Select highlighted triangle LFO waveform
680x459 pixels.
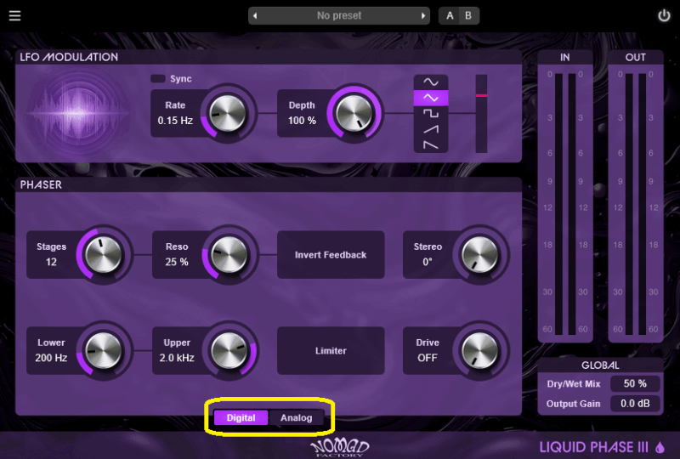pyautogui.click(x=431, y=98)
